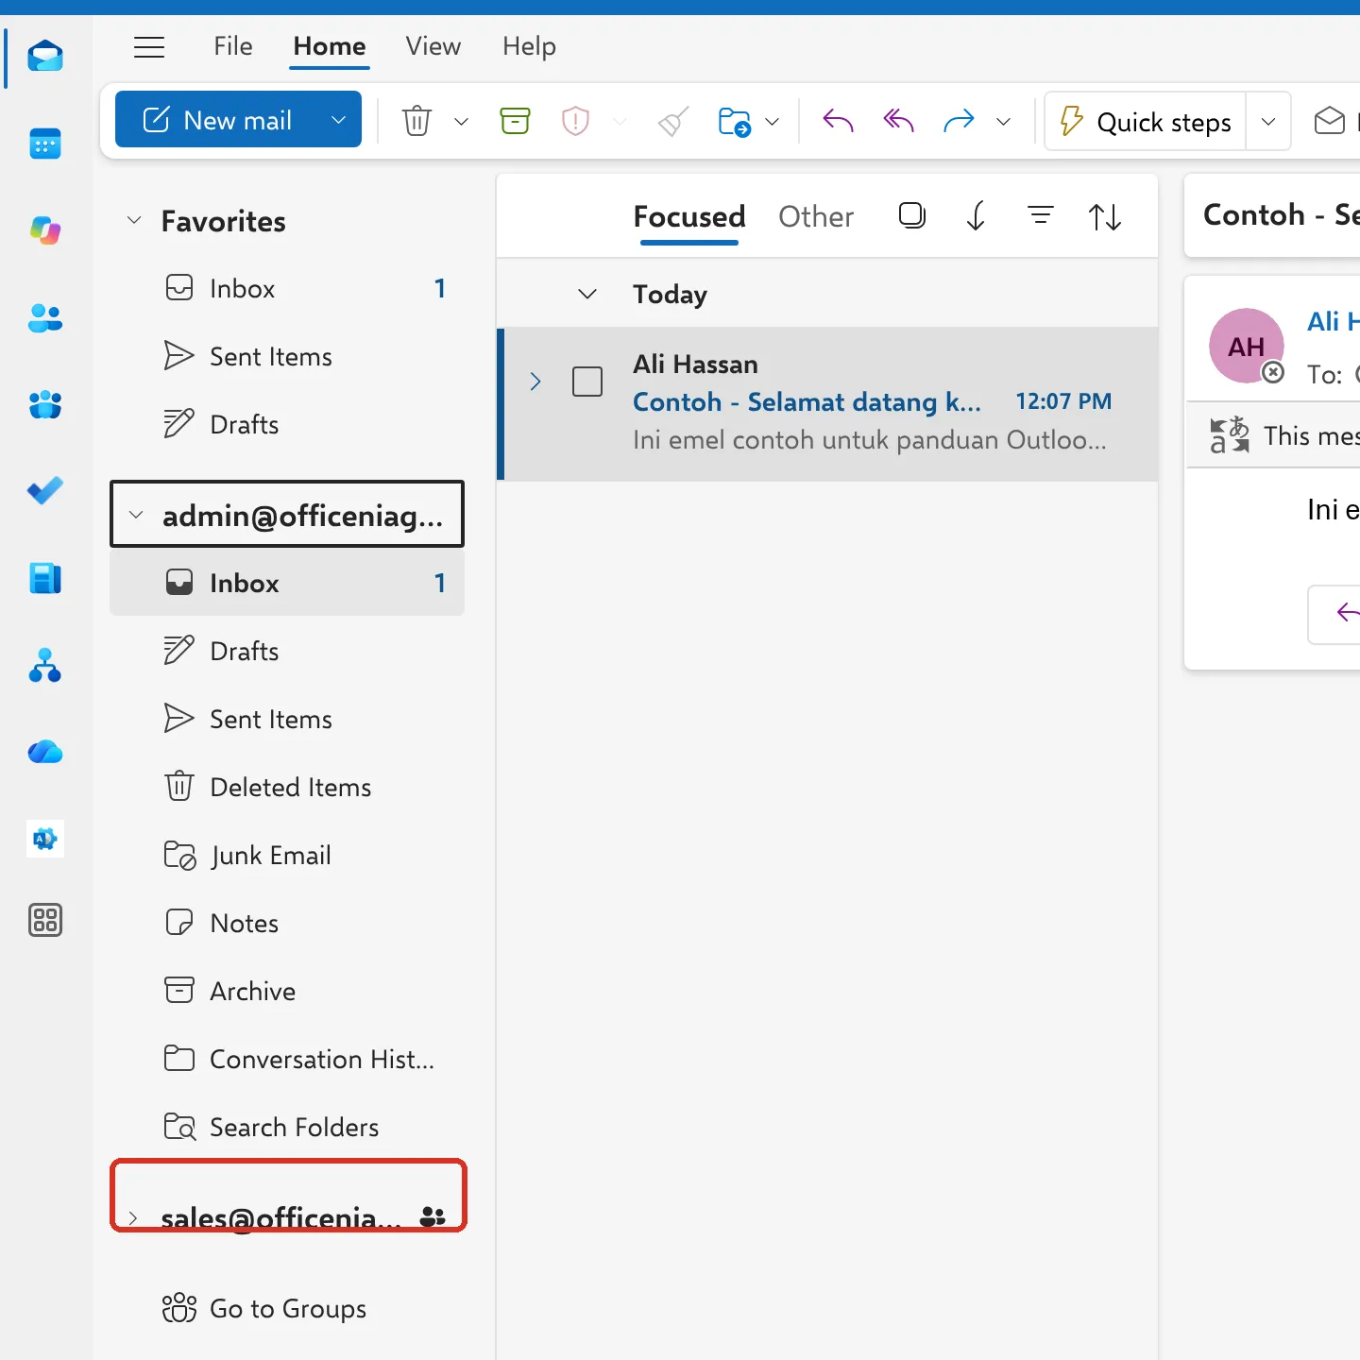This screenshot has height=1360, width=1360.
Task: Open the blue notebook app icon
Action: pos(45,578)
